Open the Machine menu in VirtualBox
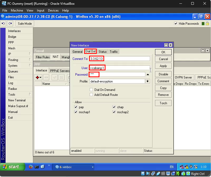211x177 pixels. [17, 11]
